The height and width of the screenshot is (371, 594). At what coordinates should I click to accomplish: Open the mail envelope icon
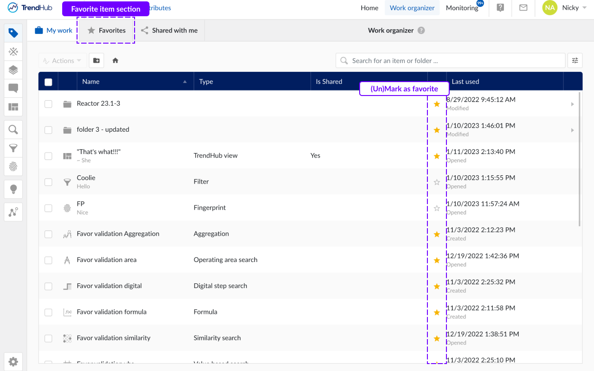pyautogui.click(x=523, y=8)
